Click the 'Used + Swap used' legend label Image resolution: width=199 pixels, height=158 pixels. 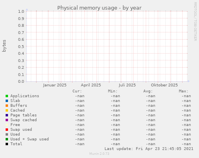tap(30, 139)
